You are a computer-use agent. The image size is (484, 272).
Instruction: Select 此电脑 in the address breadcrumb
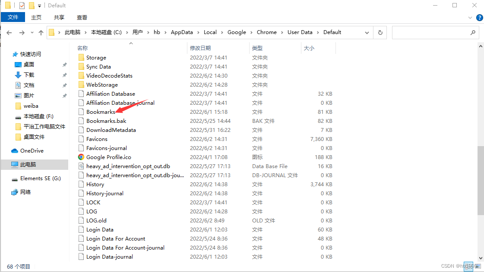tap(73, 32)
